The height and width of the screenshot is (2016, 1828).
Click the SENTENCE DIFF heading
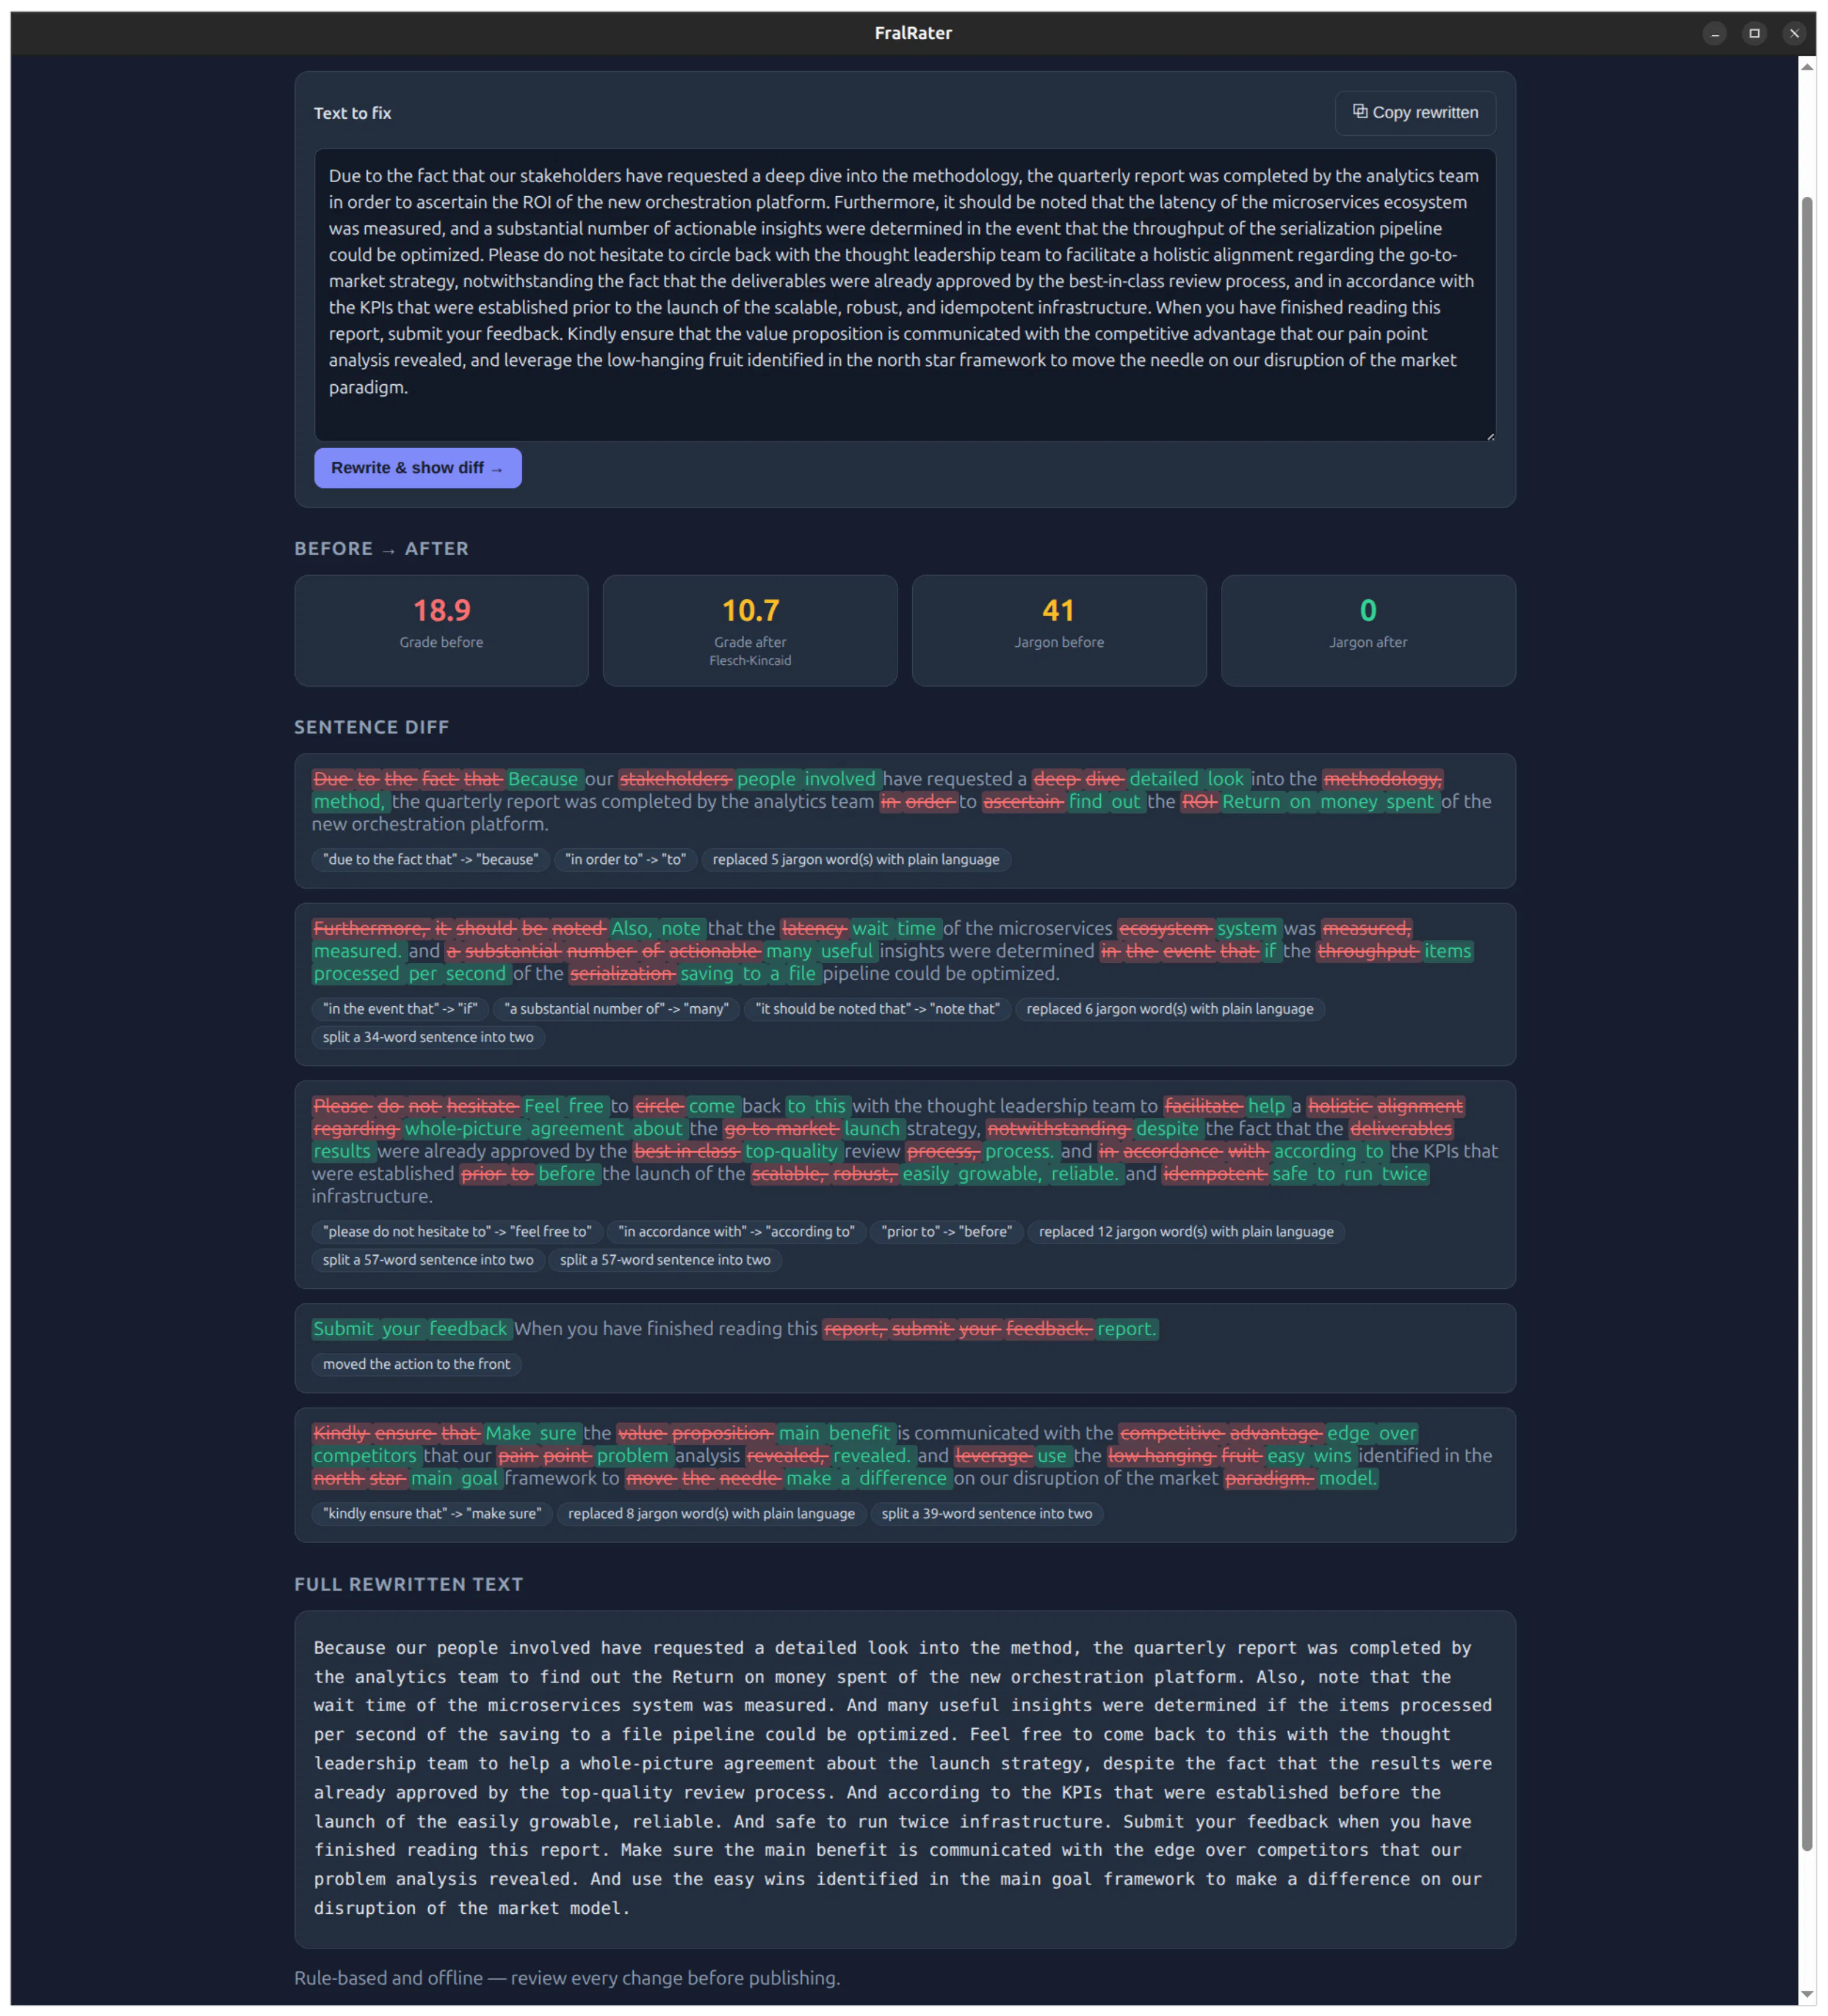pyautogui.click(x=372, y=728)
